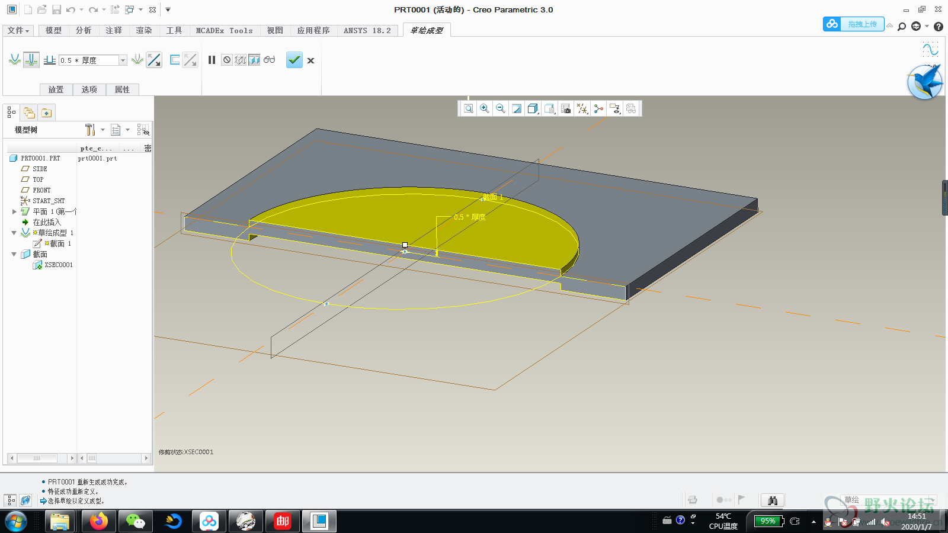Switch to the 工具 ribbon tab
The image size is (948, 533).
point(174,30)
